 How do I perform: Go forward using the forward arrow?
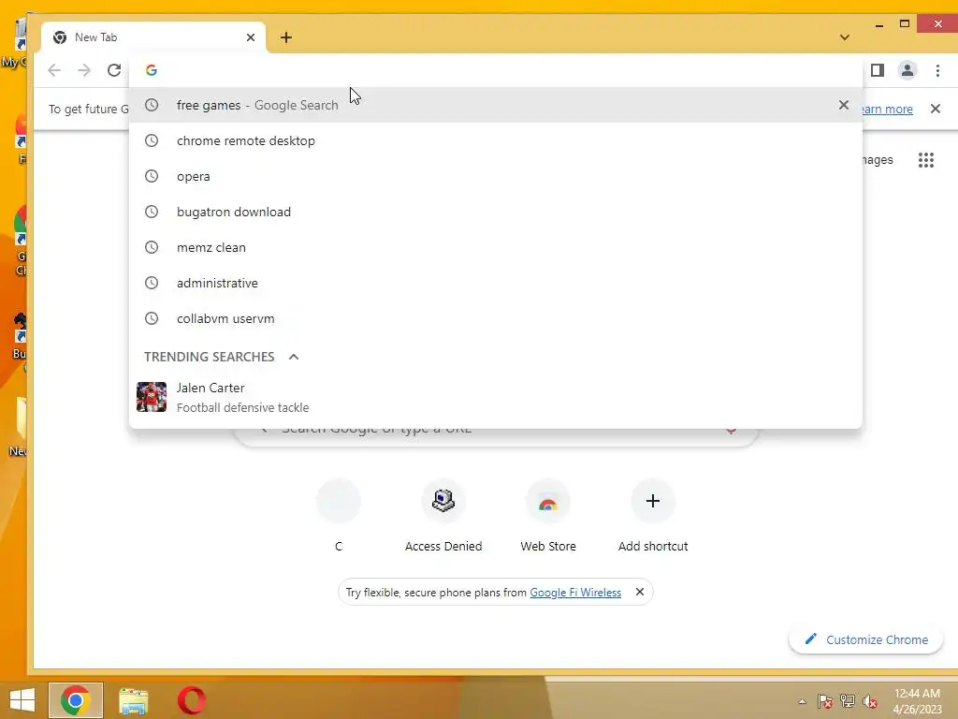84,70
